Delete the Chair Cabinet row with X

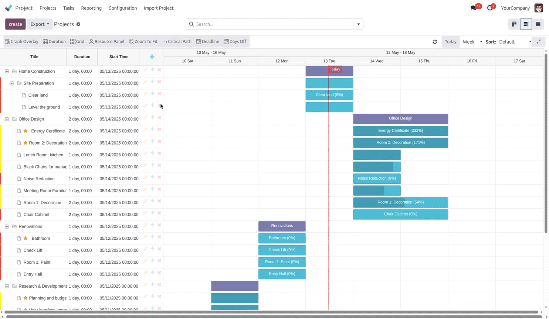(x=159, y=213)
